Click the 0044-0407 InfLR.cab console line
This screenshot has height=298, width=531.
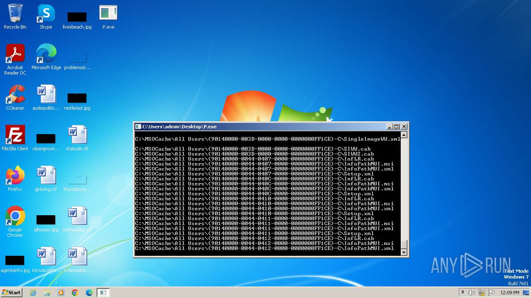click(x=254, y=159)
